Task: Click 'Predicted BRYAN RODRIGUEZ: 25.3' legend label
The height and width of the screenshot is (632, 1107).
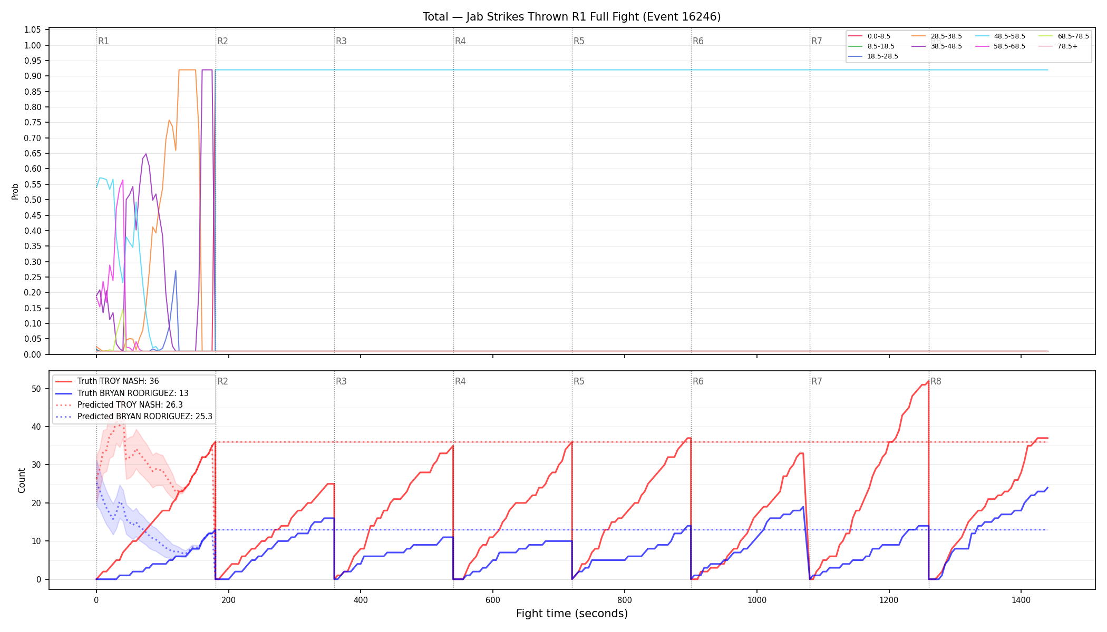Action: tap(145, 417)
